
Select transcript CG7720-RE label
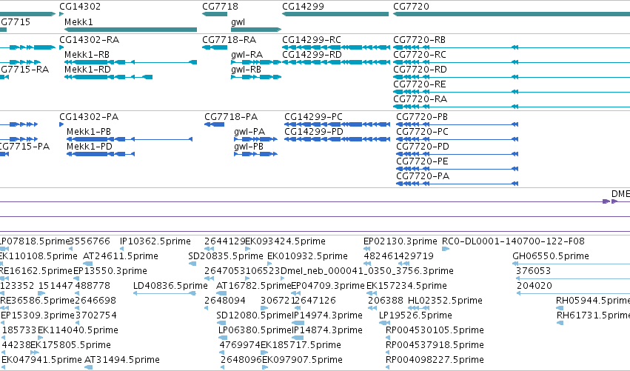[420, 84]
